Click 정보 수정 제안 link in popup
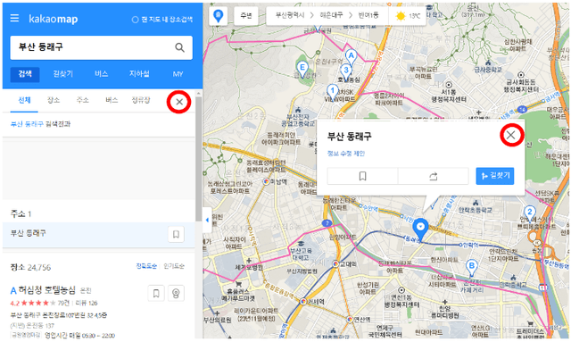The width and height of the screenshot is (571, 342). point(345,154)
